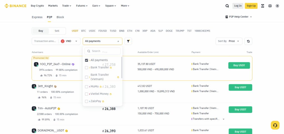Open the customer support headset chat
284x134 pixels.
(x=275, y=125)
